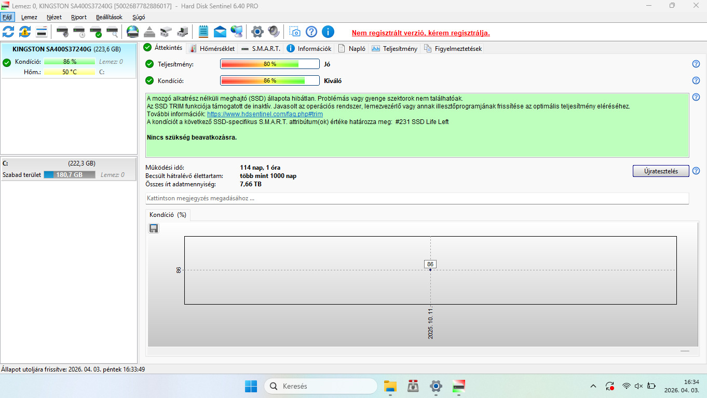
Task: Switch to the Napló tab
Action: click(352, 48)
